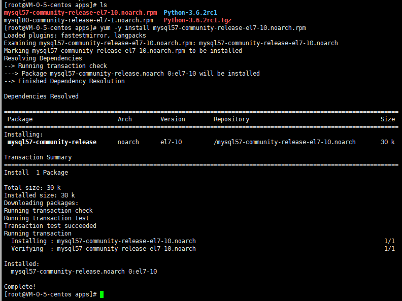This screenshot has height=301, width=402.
Task: Click 'Installed size: 30 k' line
Action: click(x=40, y=195)
